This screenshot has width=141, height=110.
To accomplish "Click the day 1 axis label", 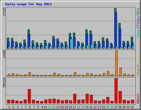I will (x=9, y=107).
